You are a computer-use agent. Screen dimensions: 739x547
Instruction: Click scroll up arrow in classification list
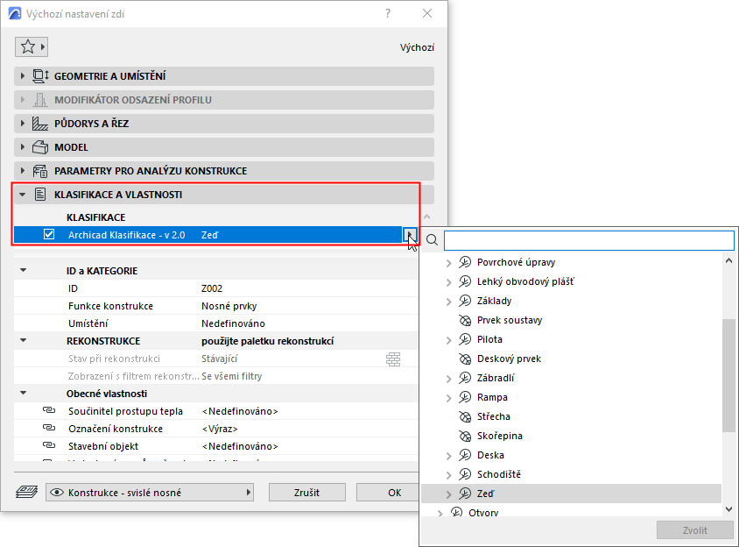728,260
